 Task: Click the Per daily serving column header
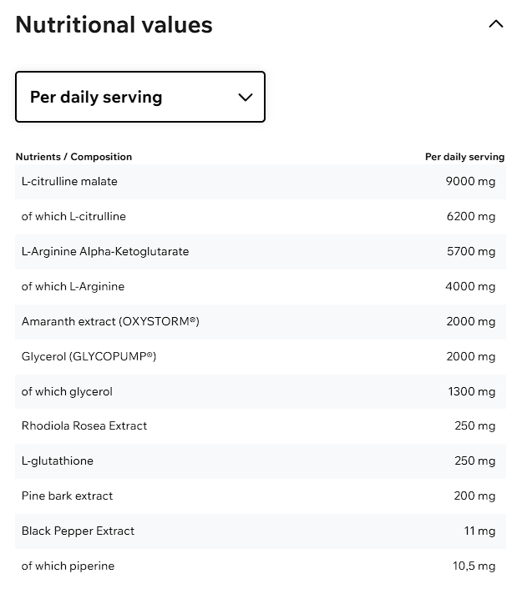click(464, 157)
